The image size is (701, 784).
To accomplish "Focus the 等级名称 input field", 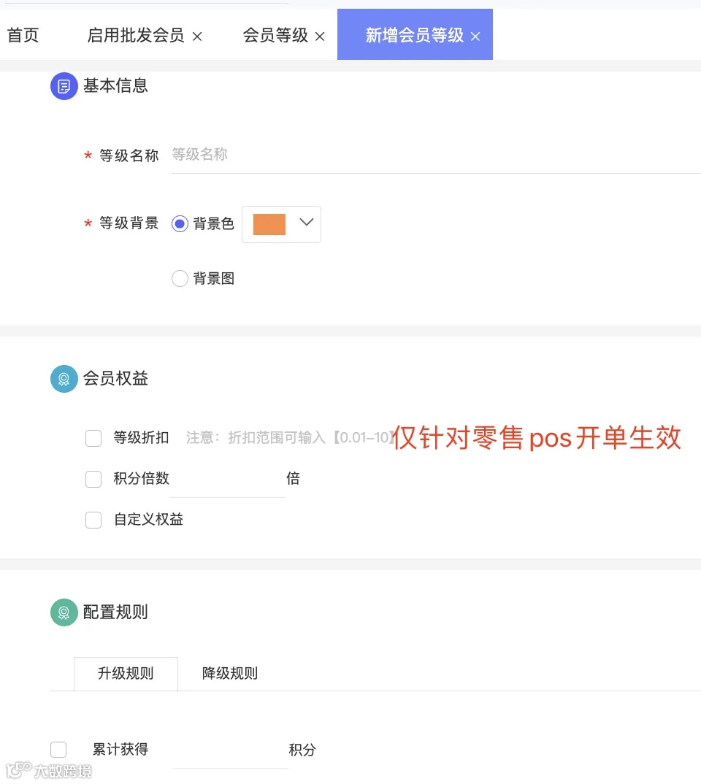I will tap(431, 155).
